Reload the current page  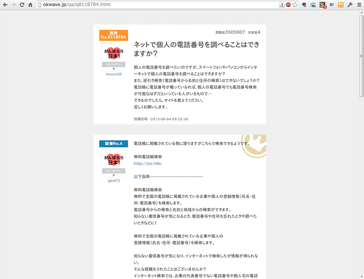pos(22,5)
